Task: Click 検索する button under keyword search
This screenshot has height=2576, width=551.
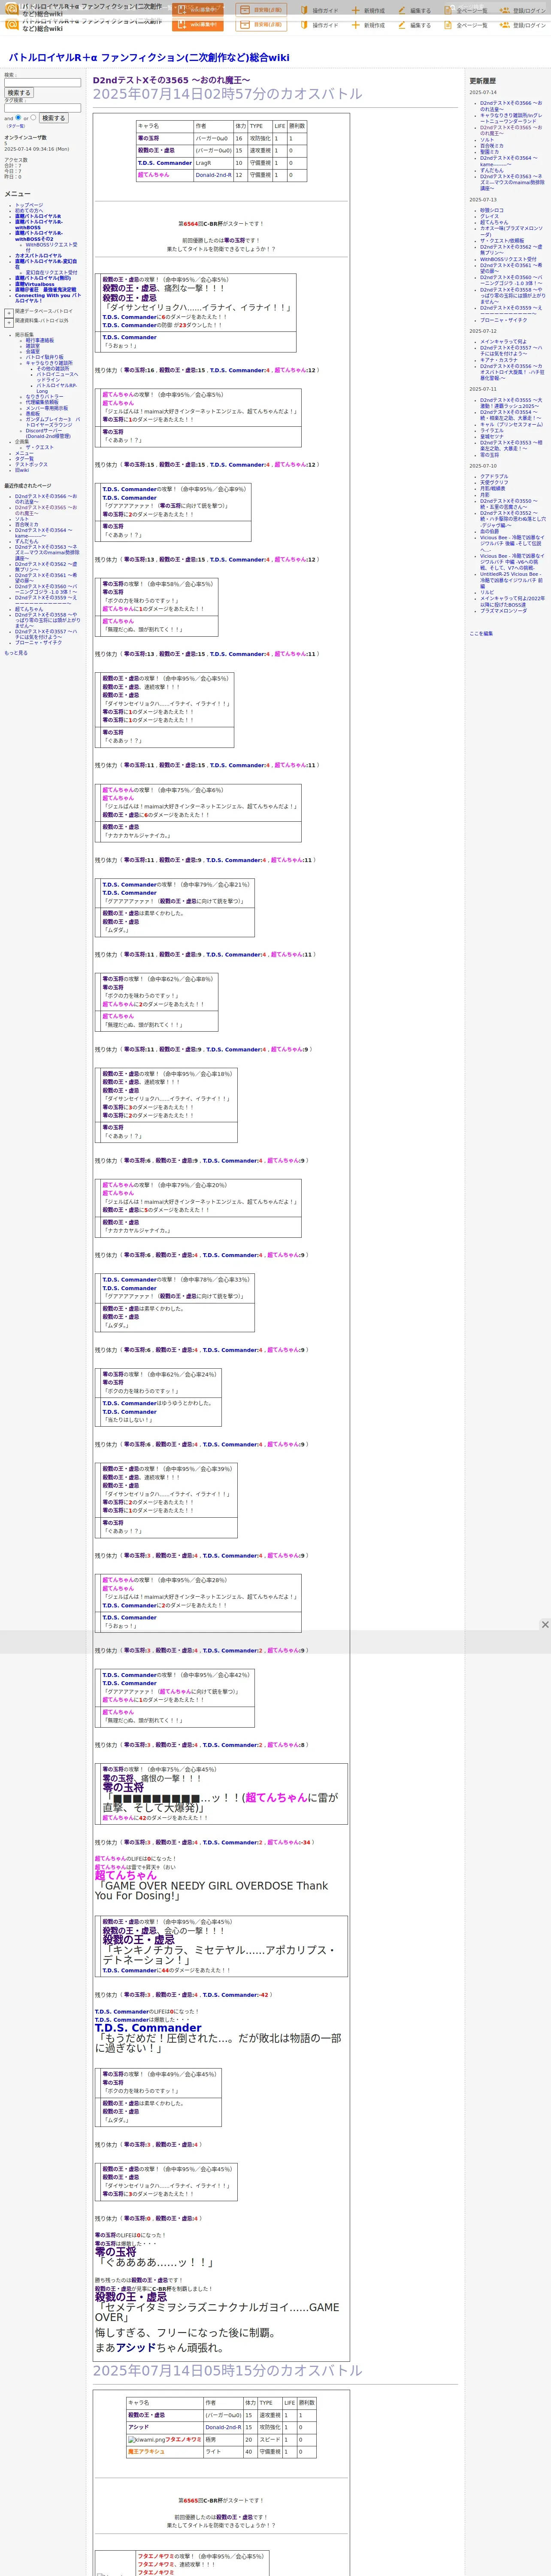Action: point(19,93)
